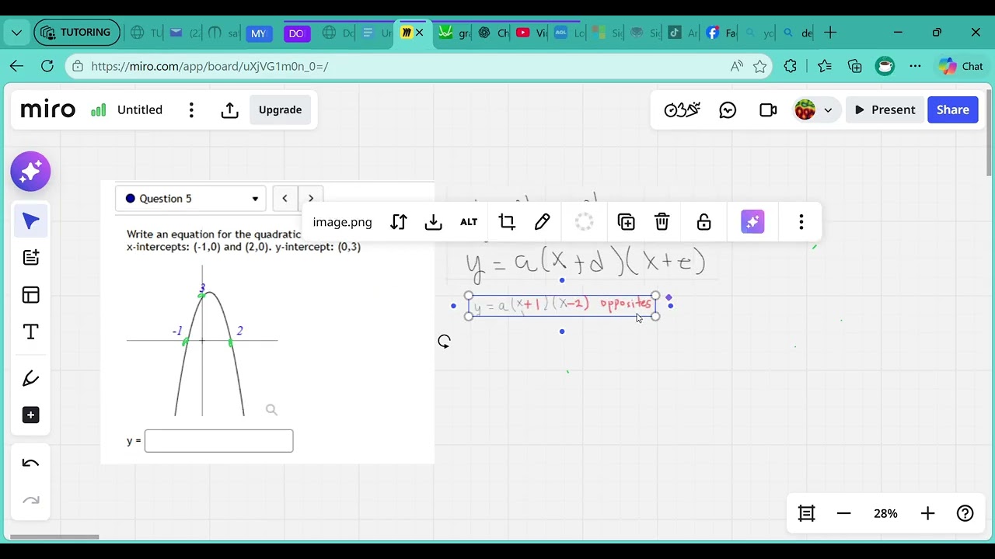
Task: Click the edit pencil icon in image toolbar
Action: tap(543, 222)
